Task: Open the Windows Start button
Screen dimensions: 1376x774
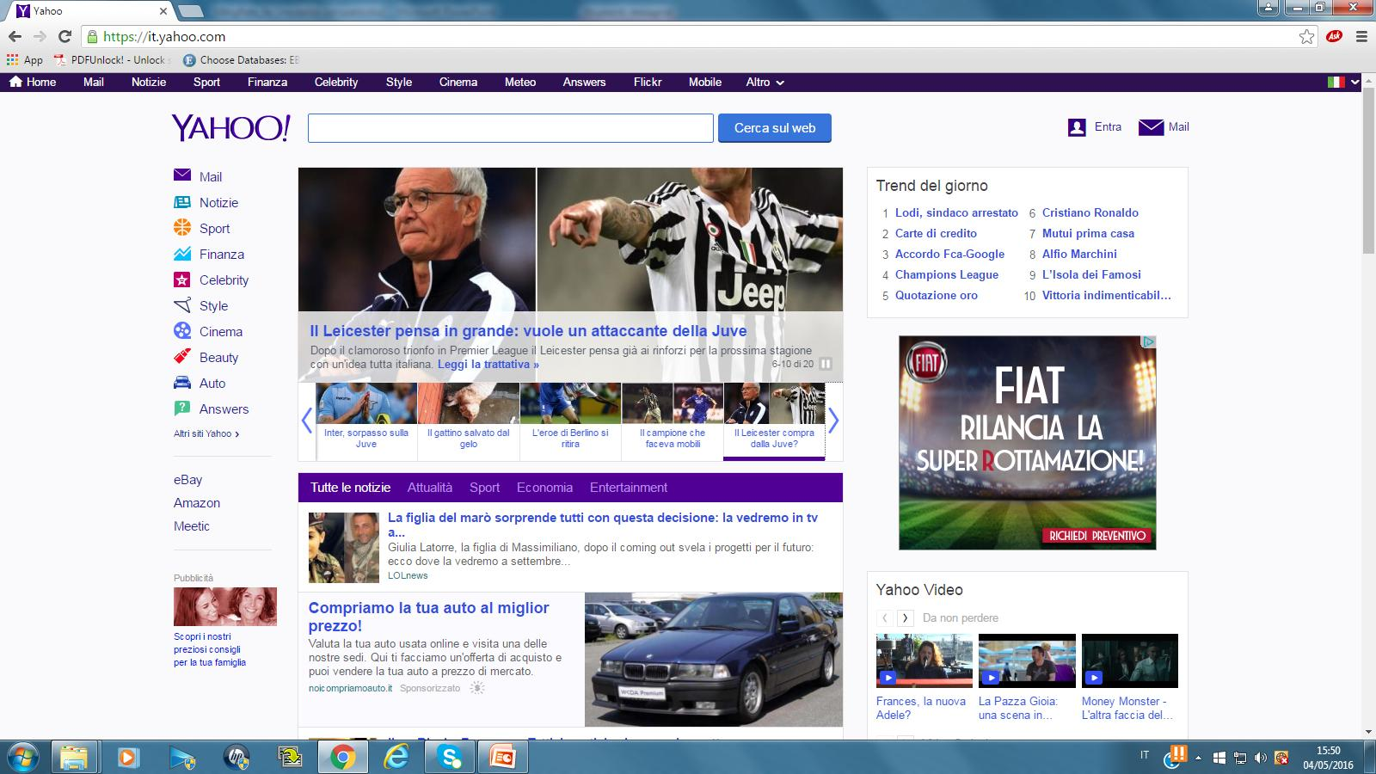Action: coord(22,758)
